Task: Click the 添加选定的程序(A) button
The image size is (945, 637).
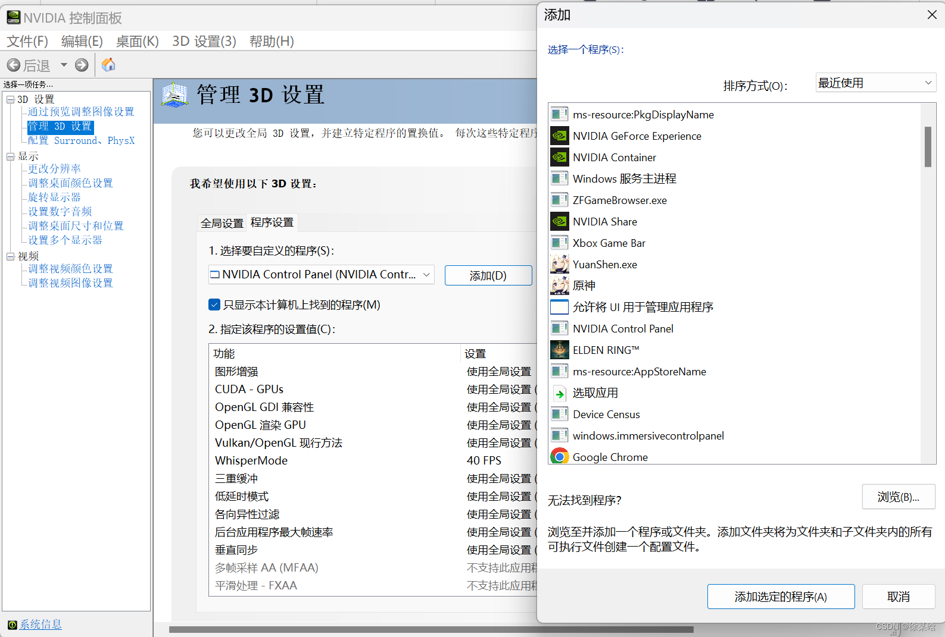Action: [x=781, y=597]
